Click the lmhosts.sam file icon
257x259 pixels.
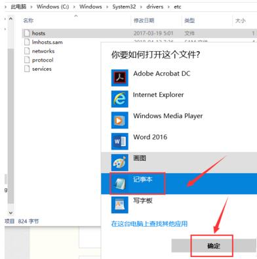(27, 42)
